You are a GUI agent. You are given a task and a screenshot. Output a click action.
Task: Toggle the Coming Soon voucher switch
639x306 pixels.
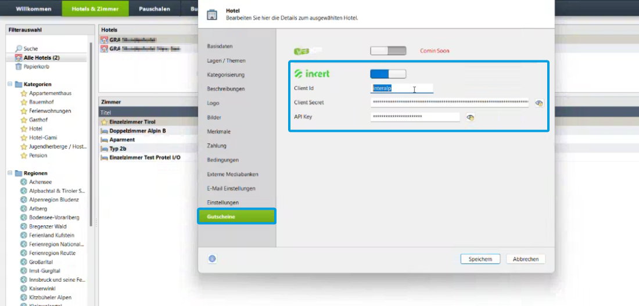pyautogui.click(x=388, y=51)
